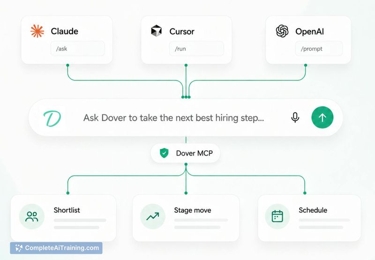The height and width of the screenshot is (260, 375).
Task: Open the Dover MCP pill
Action: click(x=185, y=153)
